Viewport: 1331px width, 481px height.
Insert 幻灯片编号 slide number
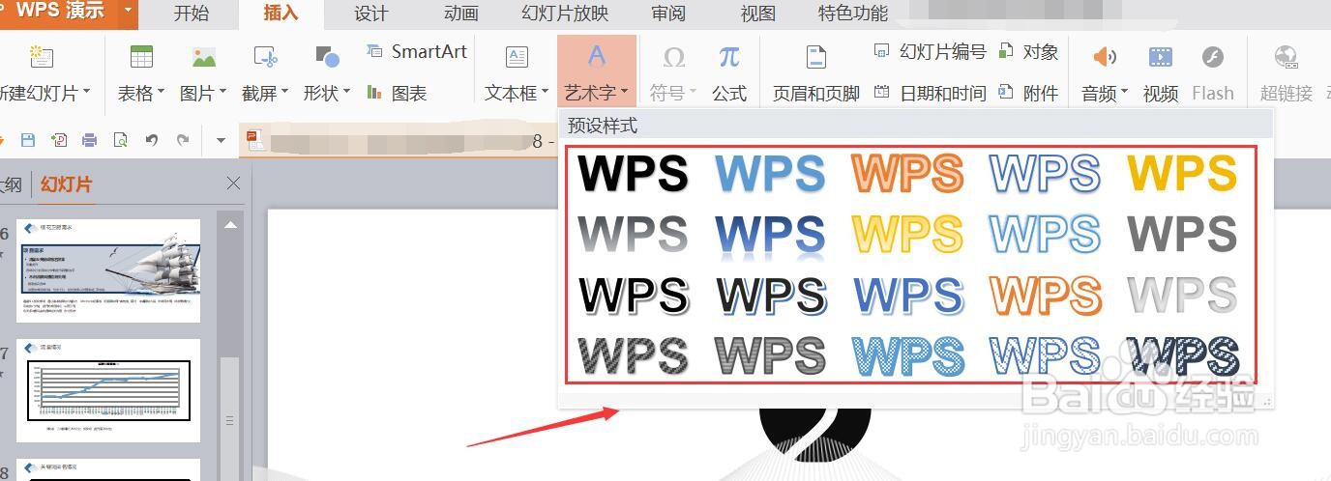point(930,51)
